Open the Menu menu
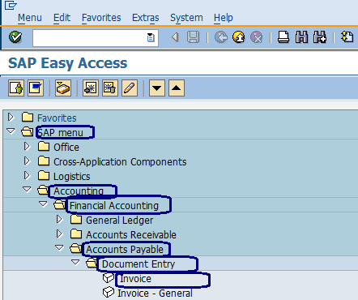 30,18
